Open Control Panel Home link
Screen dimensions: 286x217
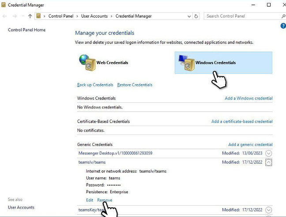[26, 30]
